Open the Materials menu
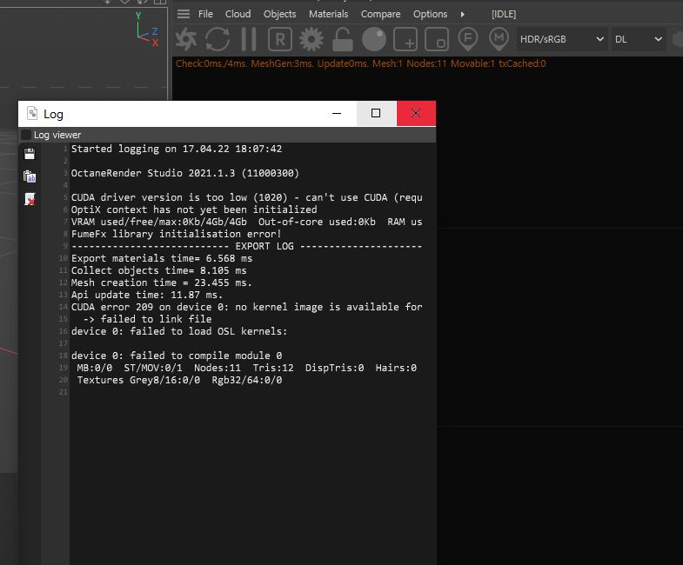 click(x=328, y=14)
